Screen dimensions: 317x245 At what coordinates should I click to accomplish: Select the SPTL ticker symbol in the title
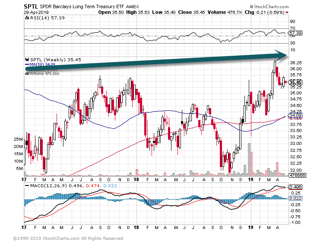pos(31,6)
